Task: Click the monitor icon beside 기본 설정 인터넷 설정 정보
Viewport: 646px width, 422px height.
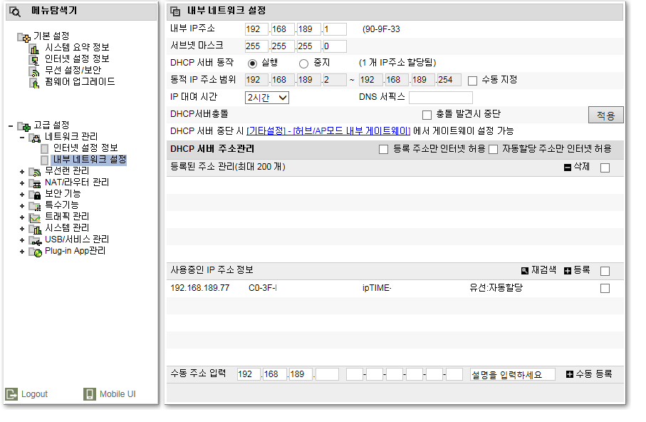Action: click(x=35, y=60)
